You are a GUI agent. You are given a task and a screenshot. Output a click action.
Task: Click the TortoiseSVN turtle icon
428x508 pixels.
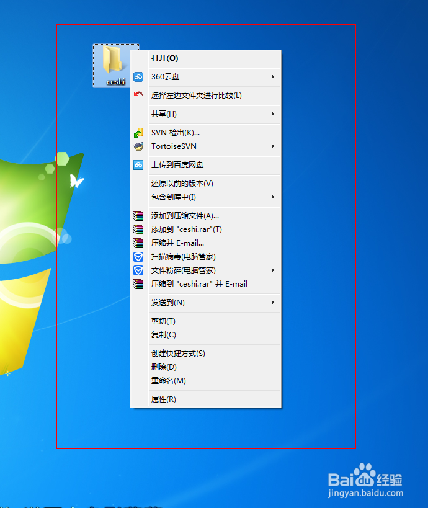[x=138, y=146]
